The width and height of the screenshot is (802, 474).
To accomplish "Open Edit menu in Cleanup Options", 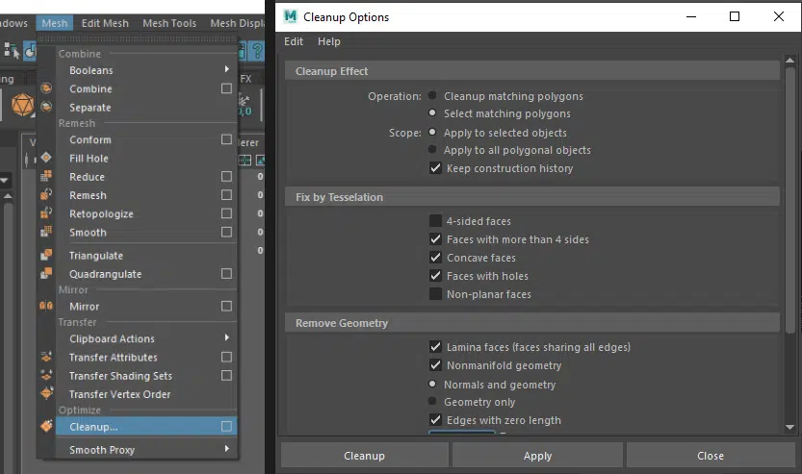I will 294,41.
